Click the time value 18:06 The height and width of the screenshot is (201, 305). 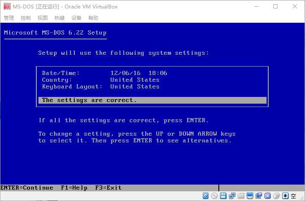click(x=158, y=73)
